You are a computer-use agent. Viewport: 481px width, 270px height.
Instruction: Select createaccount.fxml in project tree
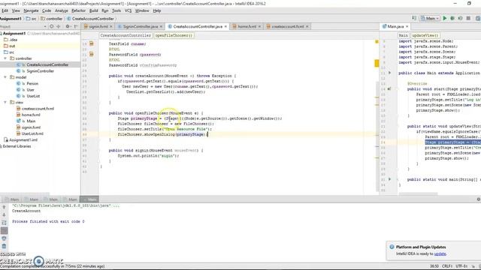(x=38, y=109)
